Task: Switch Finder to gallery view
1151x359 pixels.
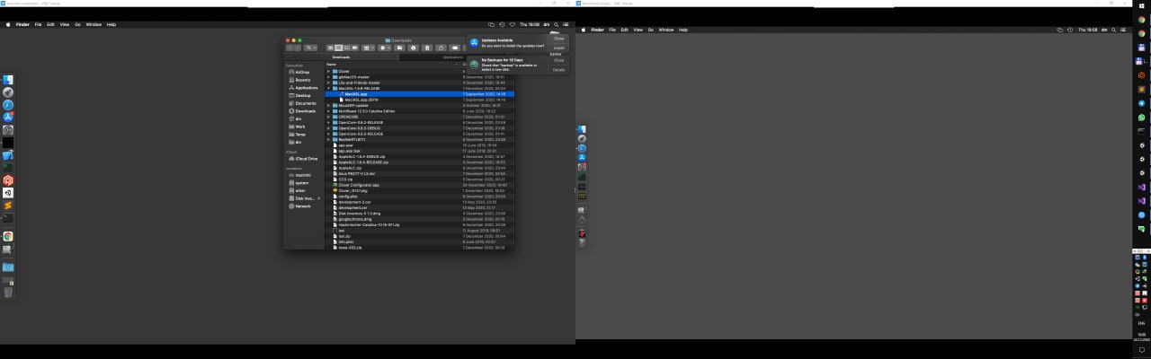Action: (x=355, y=48)
